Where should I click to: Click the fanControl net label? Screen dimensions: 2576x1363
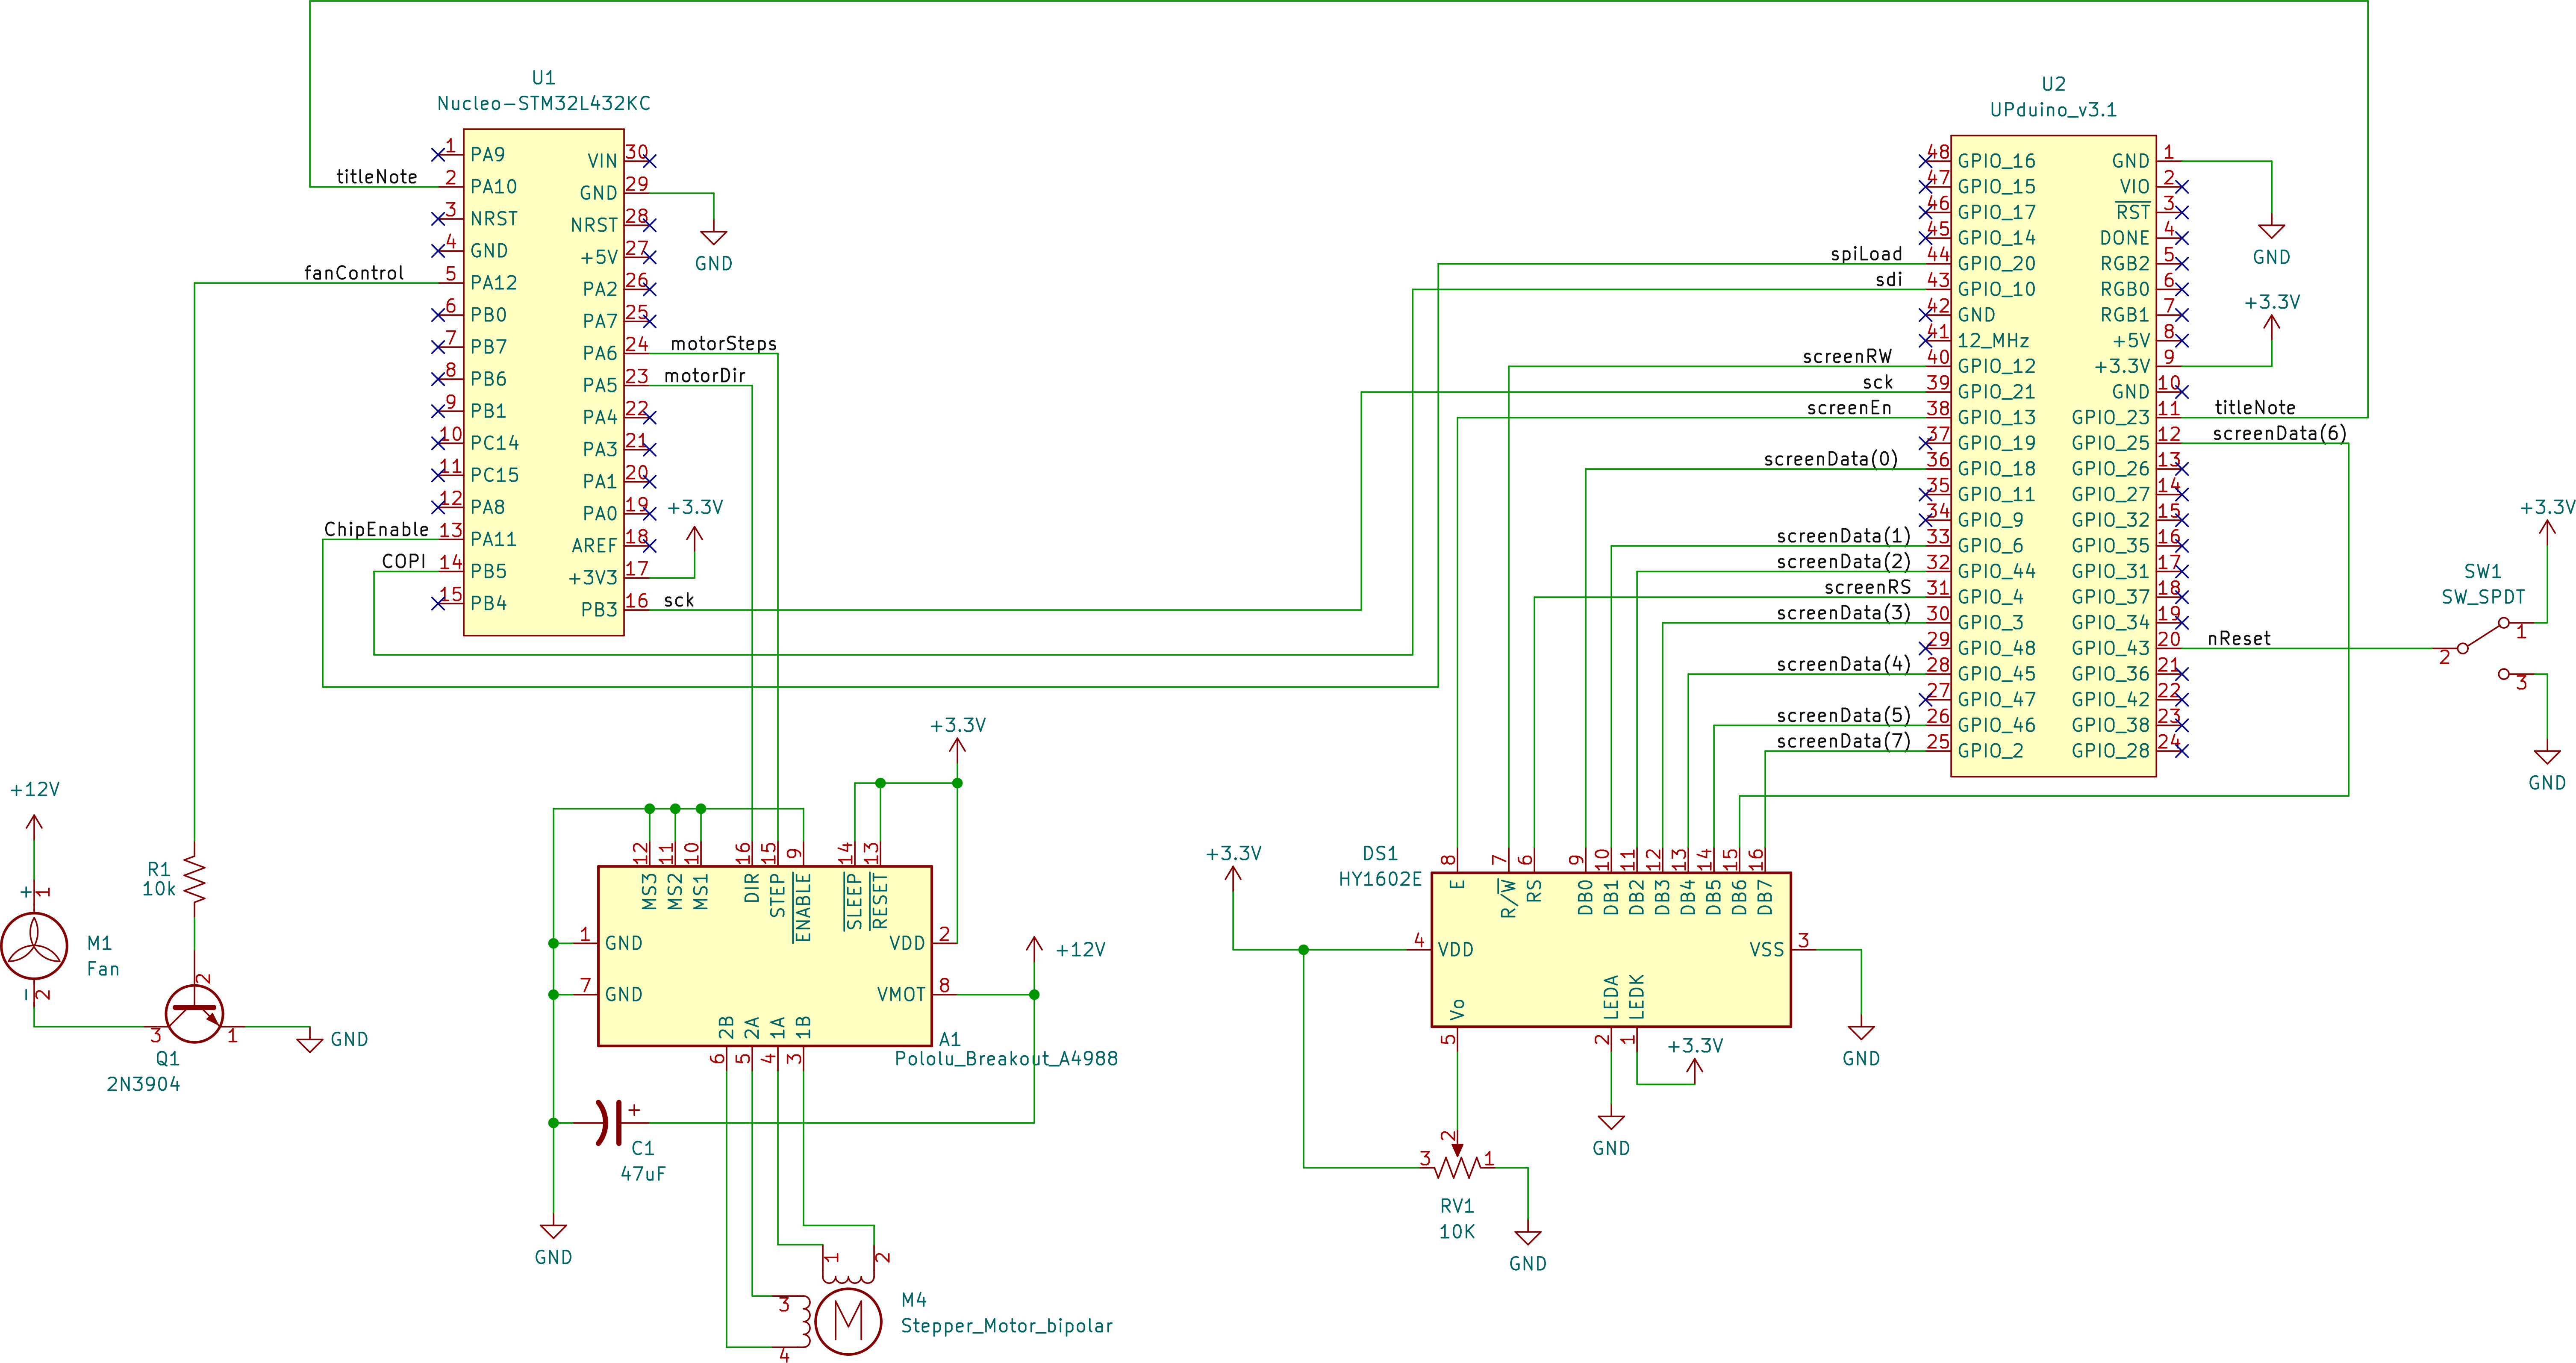(354, 273)
